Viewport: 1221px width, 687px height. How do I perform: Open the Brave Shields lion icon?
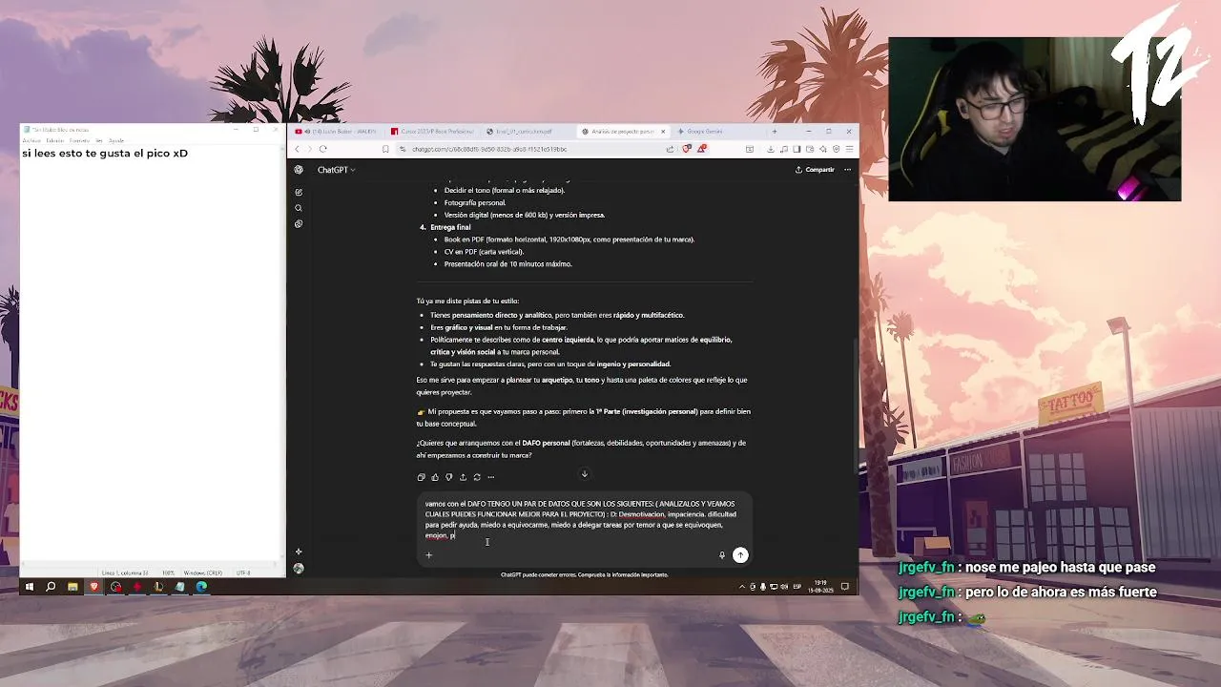[686, 149]
